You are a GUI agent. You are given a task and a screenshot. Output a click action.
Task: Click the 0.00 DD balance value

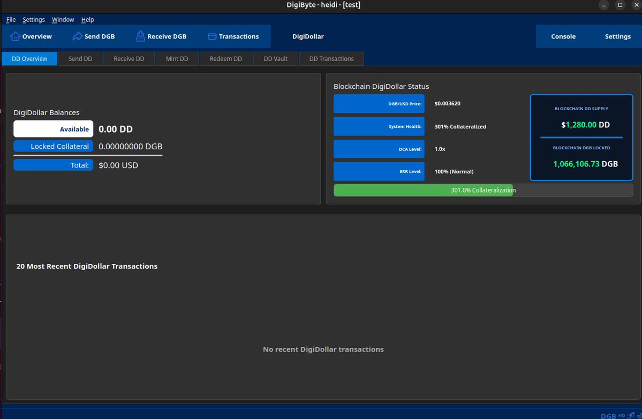[116, 129]
